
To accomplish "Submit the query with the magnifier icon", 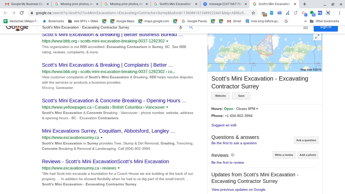I will tap(191, 27).
